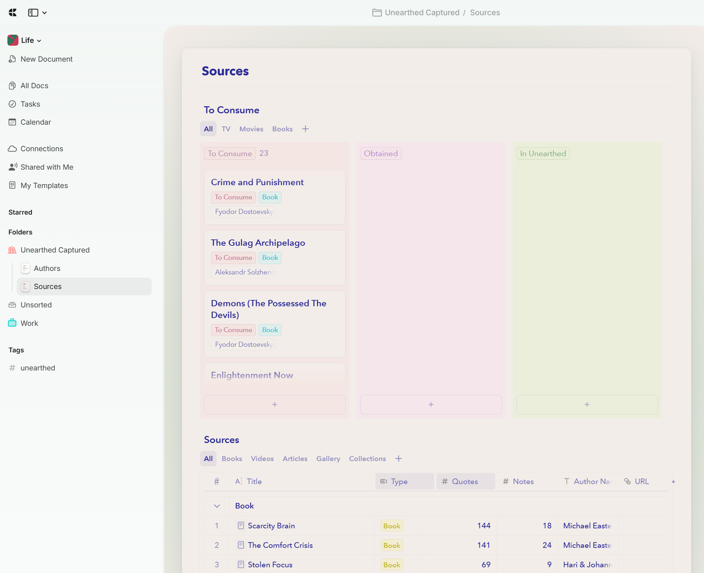Create a New Document
Viewport: 704px width, 573px height.
[x=46, y=59]
